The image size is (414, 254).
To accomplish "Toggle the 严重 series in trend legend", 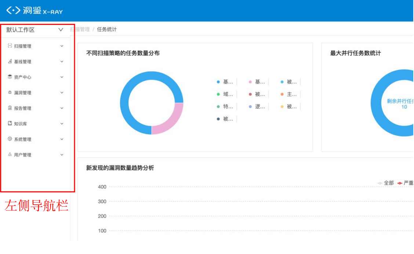I will 405,183.
